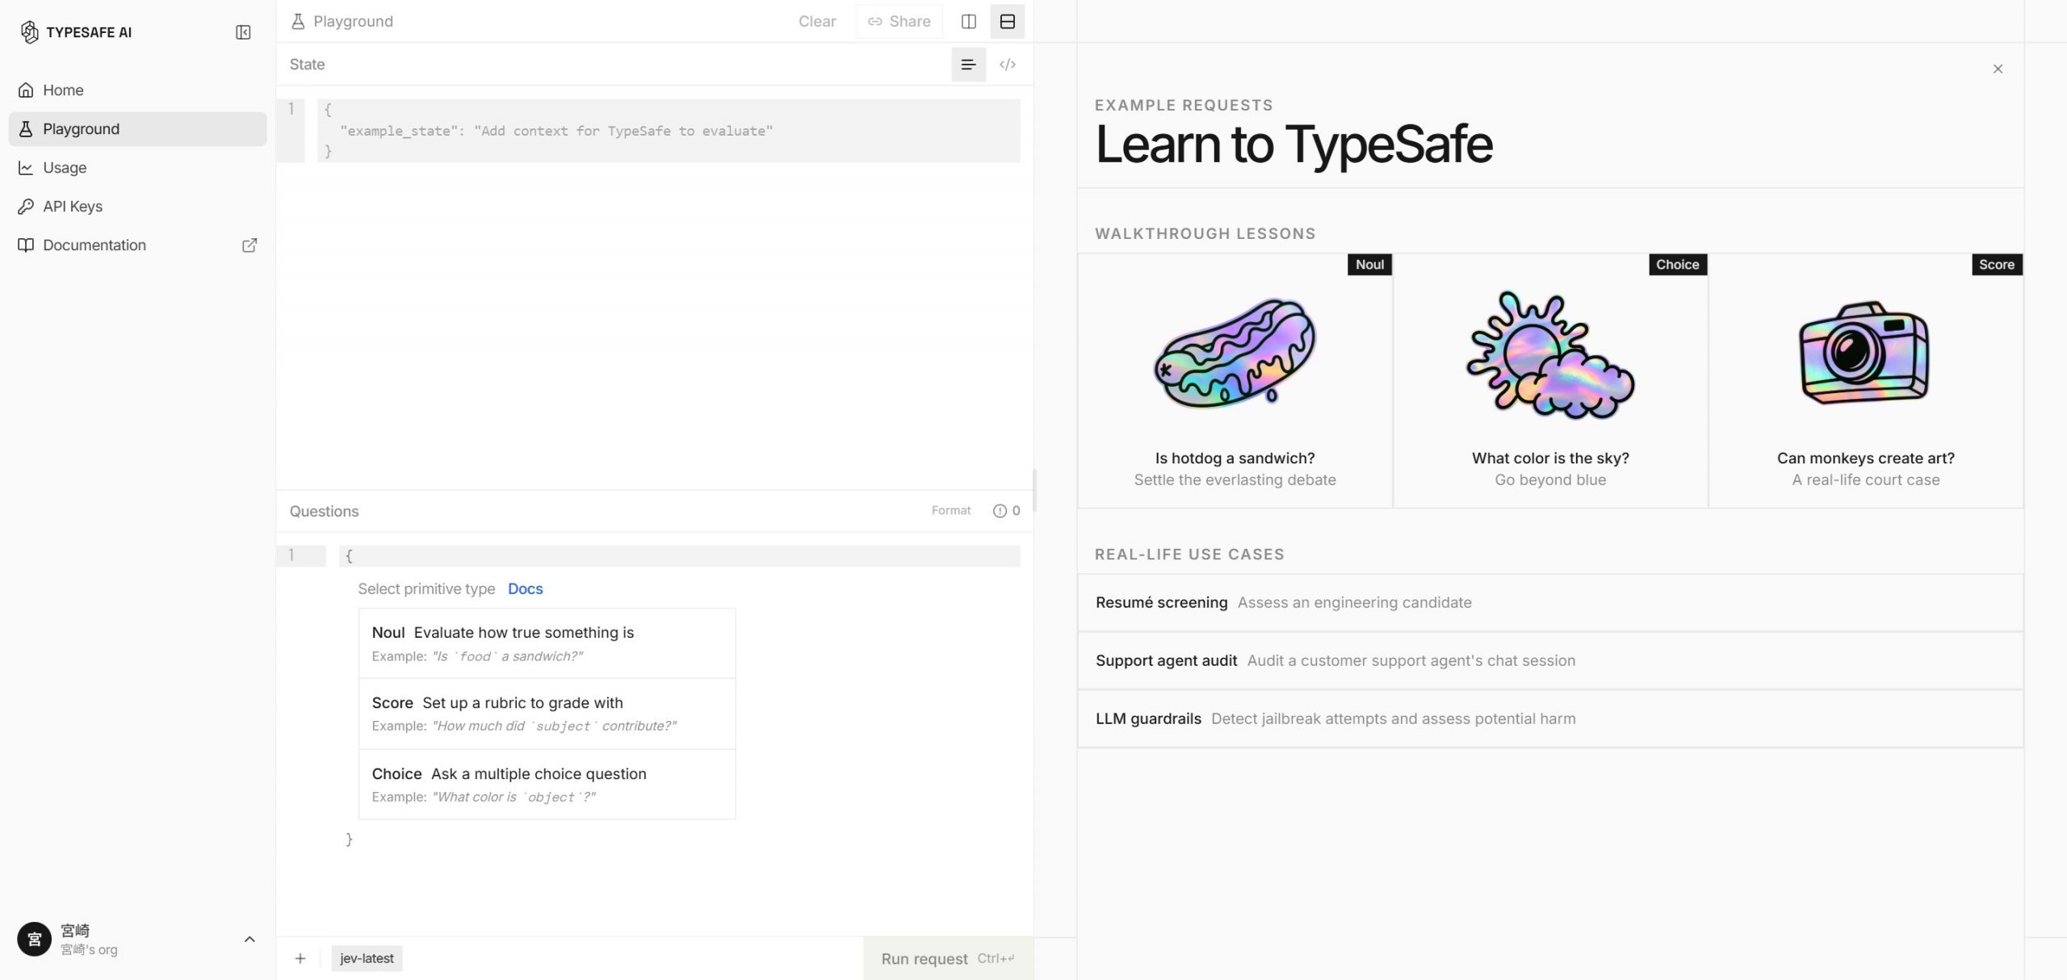Switch to stacked layout icon
Screen dimensions: 2067x980
(1008, 22)
